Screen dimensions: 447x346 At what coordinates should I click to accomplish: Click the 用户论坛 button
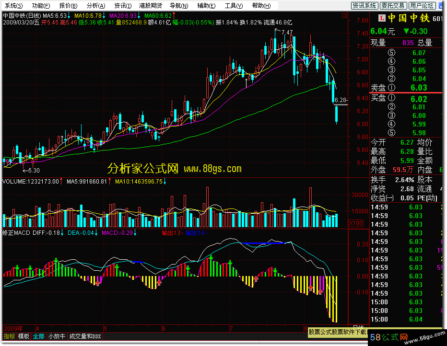tap(422, 5)
